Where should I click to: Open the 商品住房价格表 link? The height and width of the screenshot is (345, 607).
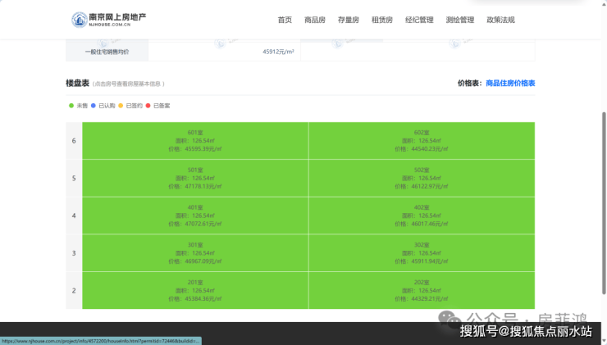[x=510, y=84]
